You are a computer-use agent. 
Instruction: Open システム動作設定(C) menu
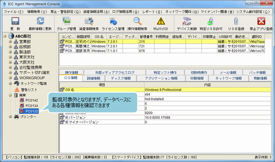[253, 12]
